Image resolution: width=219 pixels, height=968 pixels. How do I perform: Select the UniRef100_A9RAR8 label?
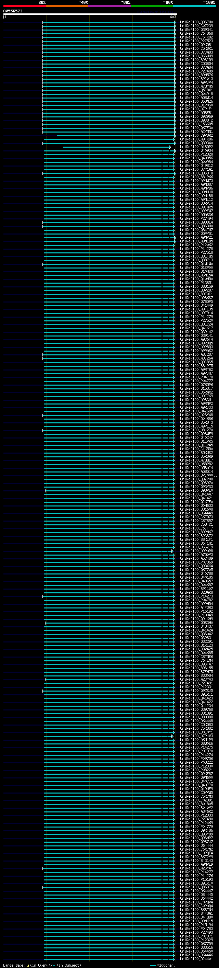[196, 551]
